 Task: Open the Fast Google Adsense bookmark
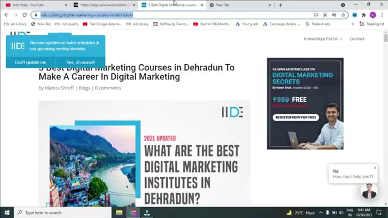pyautogui.click(x=102, y=24)
